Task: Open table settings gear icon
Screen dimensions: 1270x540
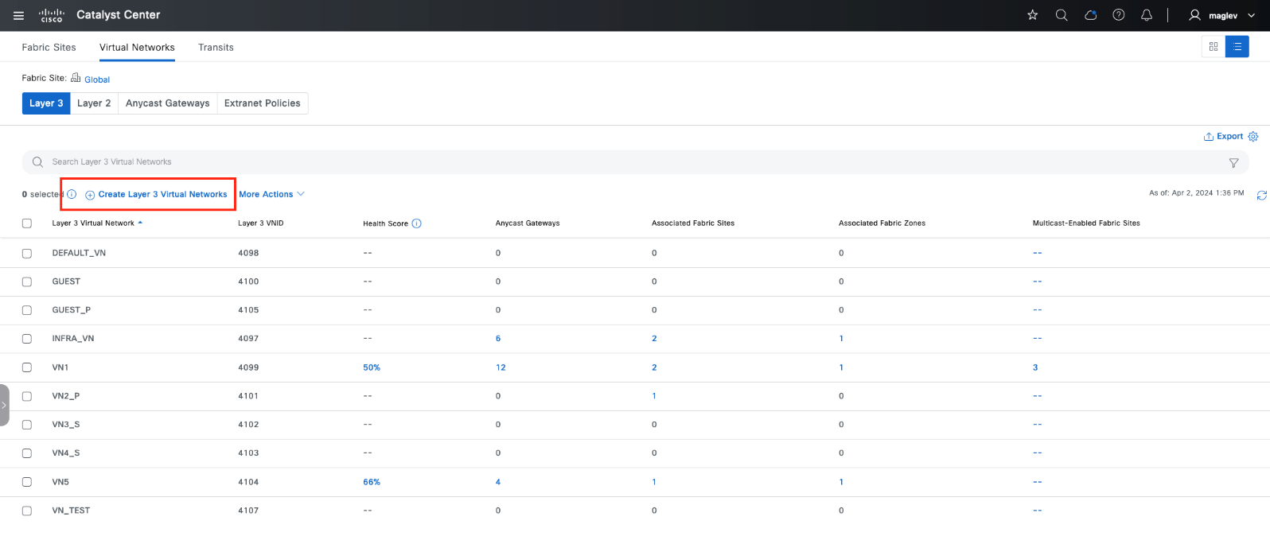Action: coord(1253,137)
